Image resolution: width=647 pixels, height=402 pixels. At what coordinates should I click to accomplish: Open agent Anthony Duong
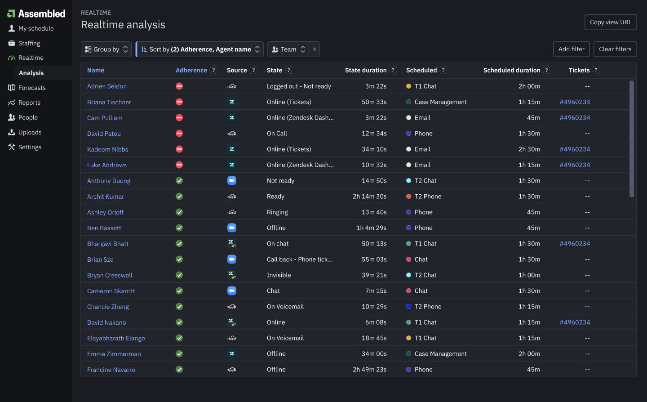pyautogui.click(x=109, y=181)
